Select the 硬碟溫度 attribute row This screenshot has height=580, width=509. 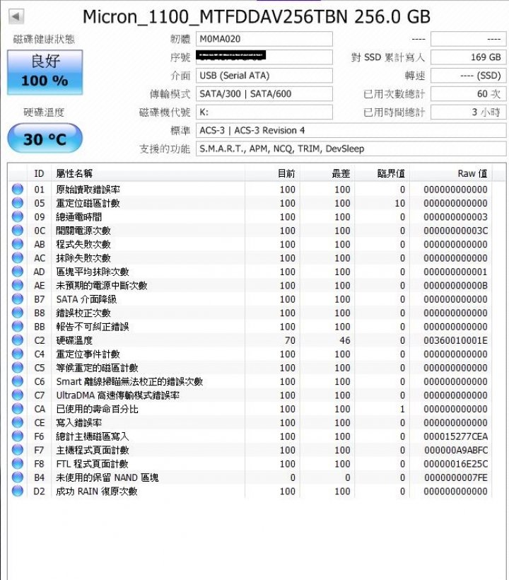pyautogui.click(x=250, y=340)
